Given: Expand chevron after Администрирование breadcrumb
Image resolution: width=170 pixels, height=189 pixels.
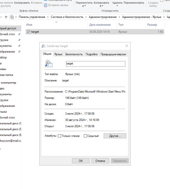Looking at the screenshot, I should pos(119,17).
